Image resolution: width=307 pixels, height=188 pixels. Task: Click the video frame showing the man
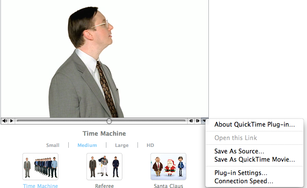(x=105, y=59)
